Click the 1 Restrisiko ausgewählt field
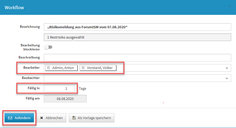This screenshot has width=236, height=128. tap(137, 37)
